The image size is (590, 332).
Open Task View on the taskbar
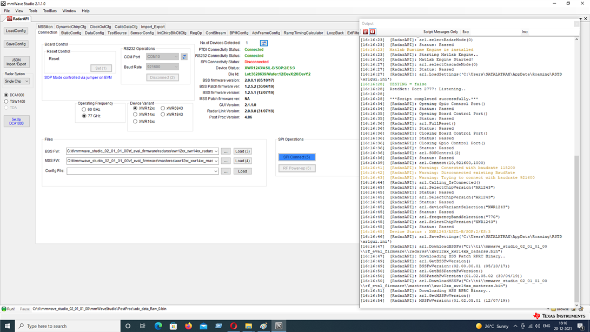coord(143,326)
